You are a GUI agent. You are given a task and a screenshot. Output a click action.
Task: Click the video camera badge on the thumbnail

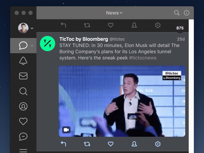[x=66, y=130]
